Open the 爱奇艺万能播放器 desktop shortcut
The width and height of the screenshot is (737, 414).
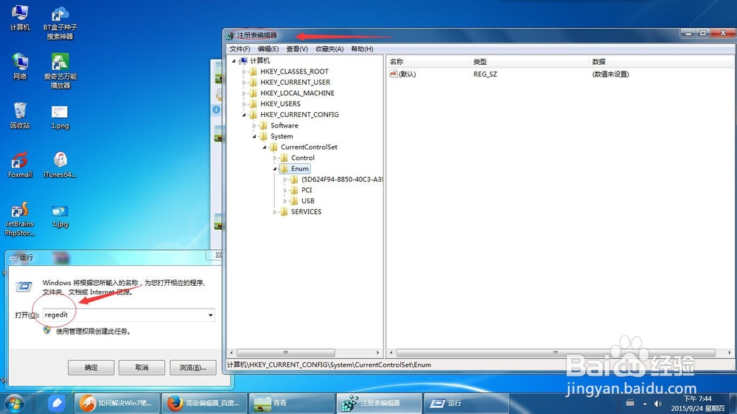60,71
